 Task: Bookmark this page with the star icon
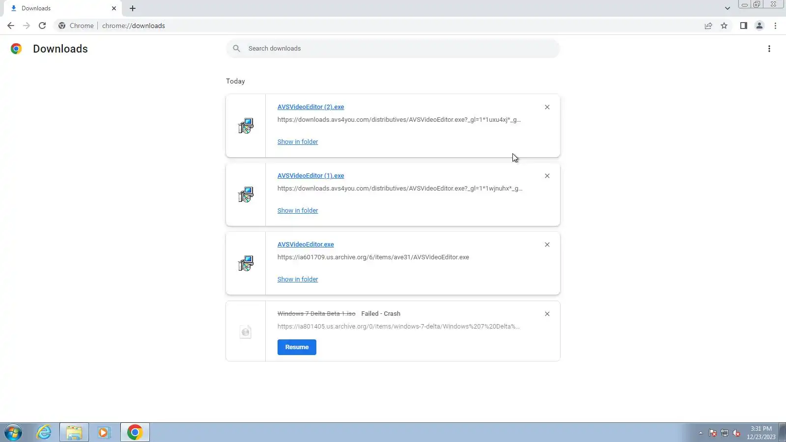point(724,26)
